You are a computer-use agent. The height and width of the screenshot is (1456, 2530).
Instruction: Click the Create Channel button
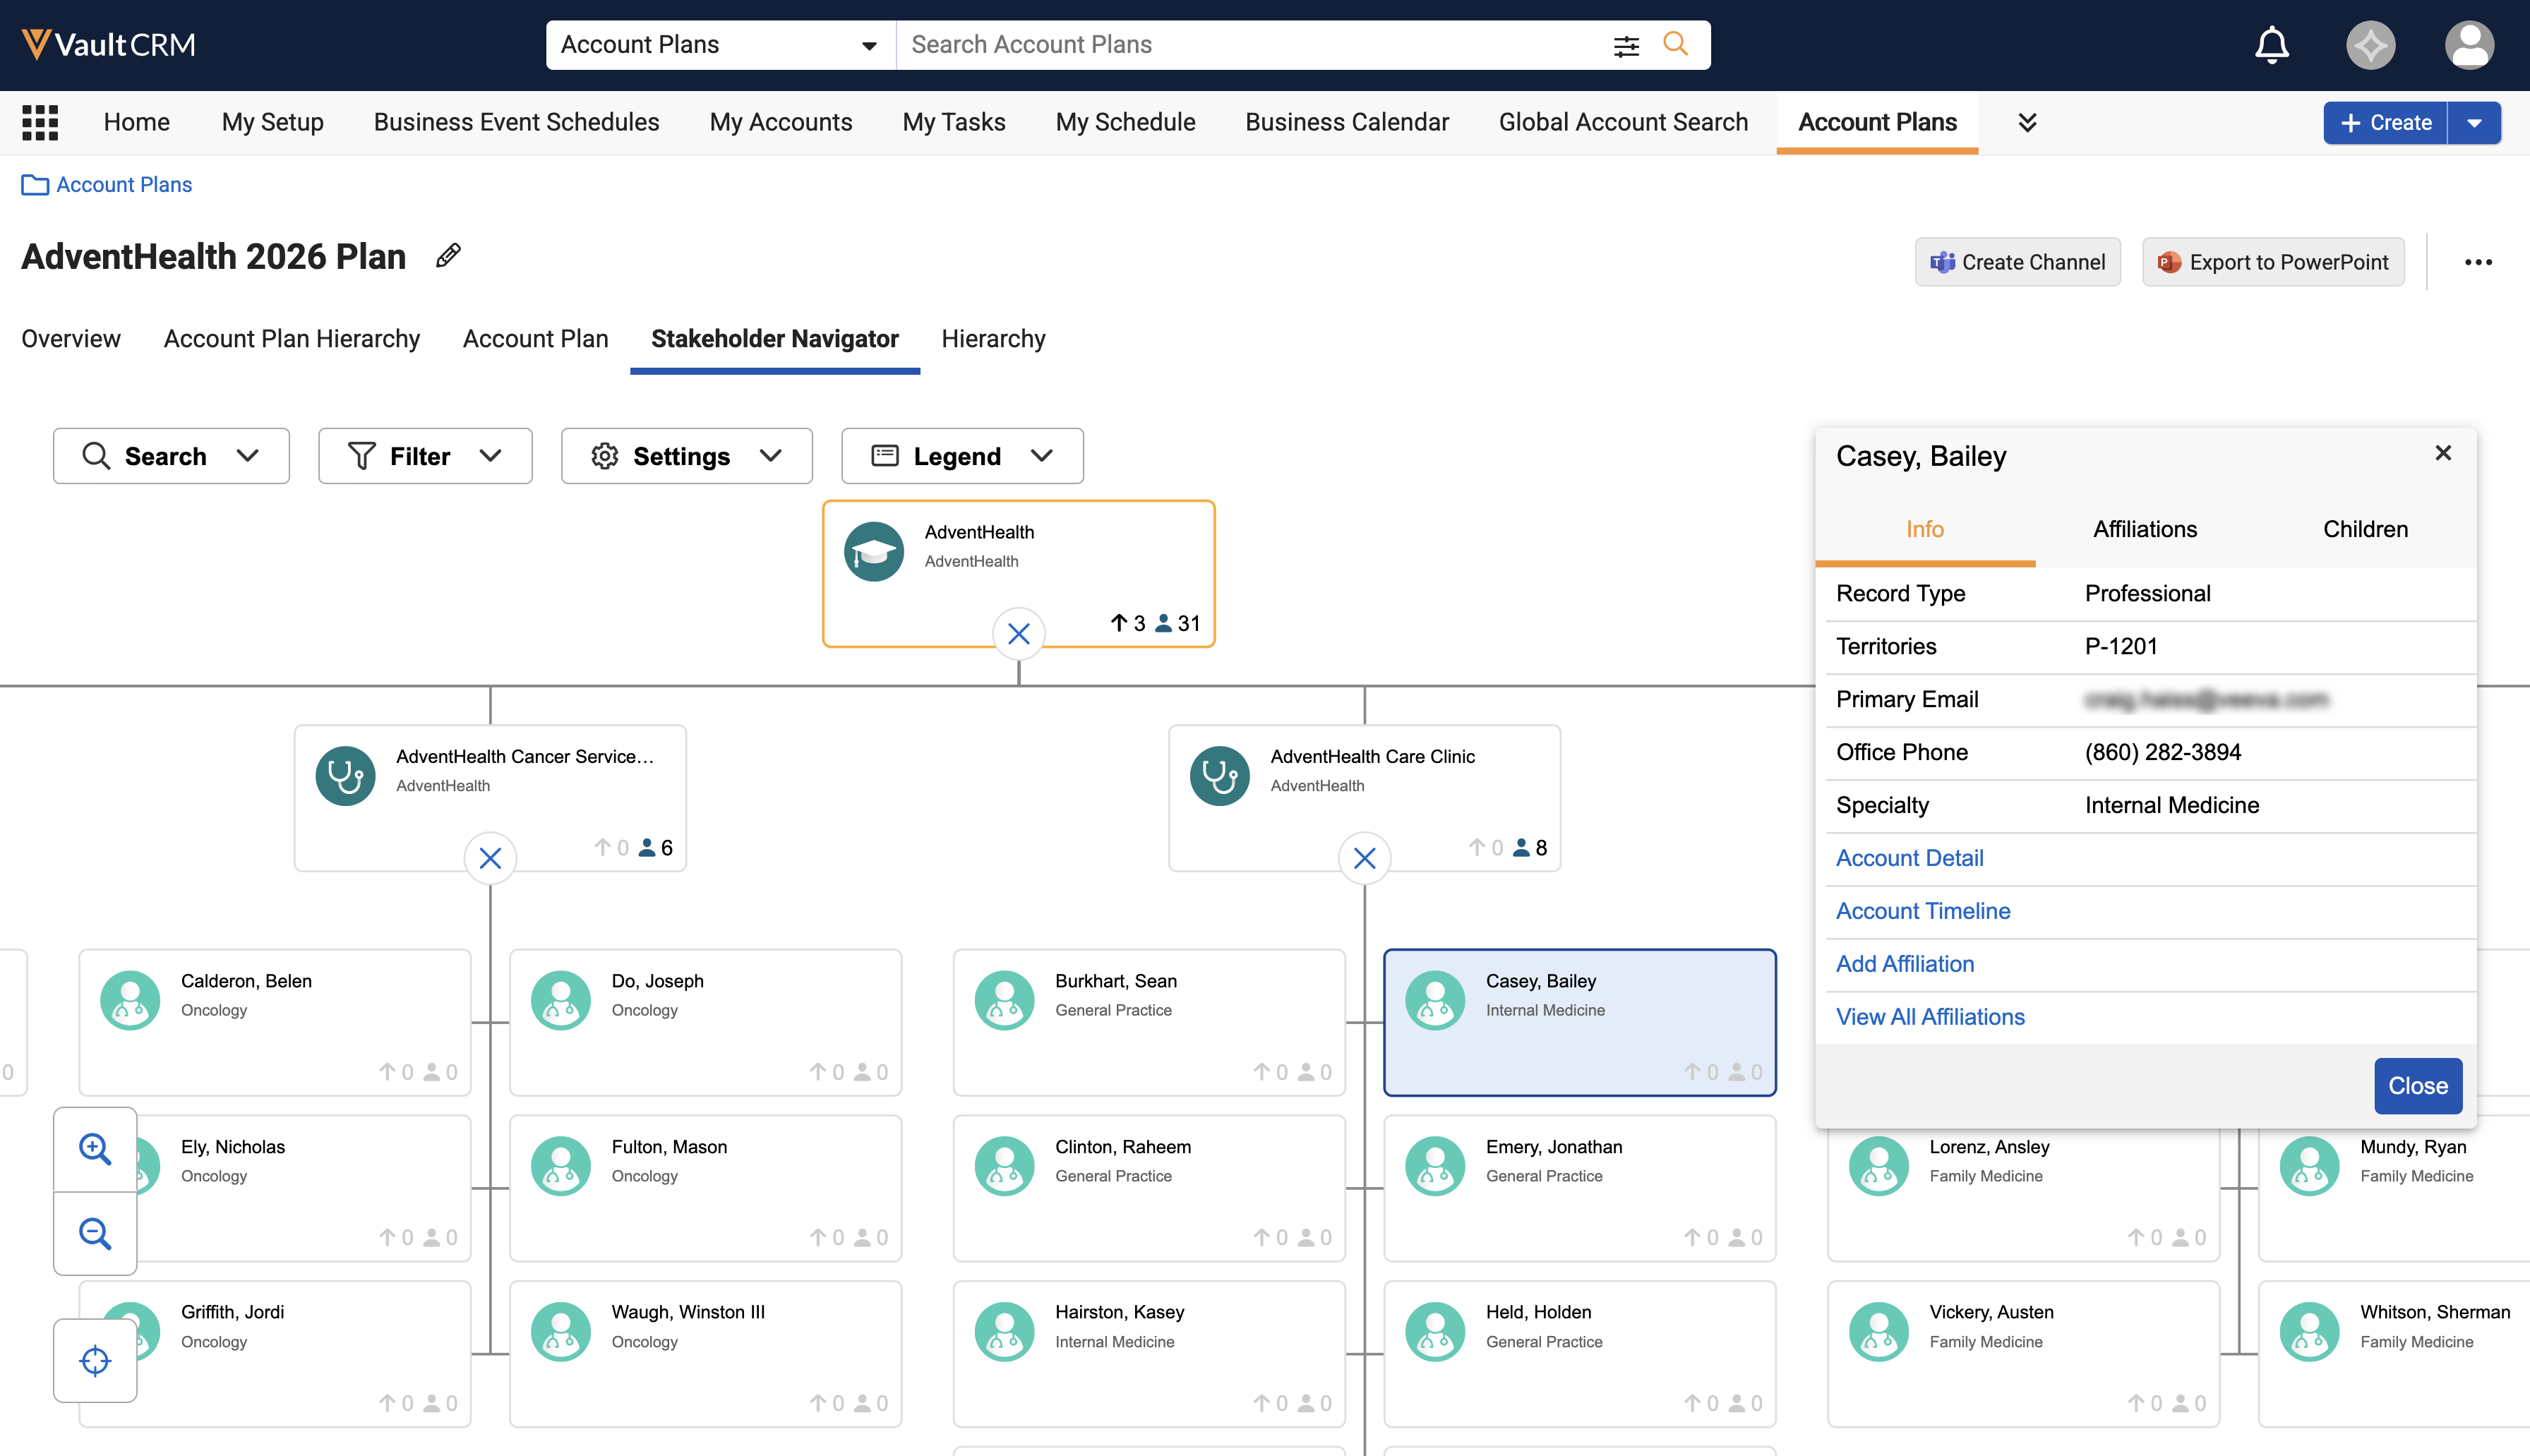pyautogui.click(x=2017, y=262)
